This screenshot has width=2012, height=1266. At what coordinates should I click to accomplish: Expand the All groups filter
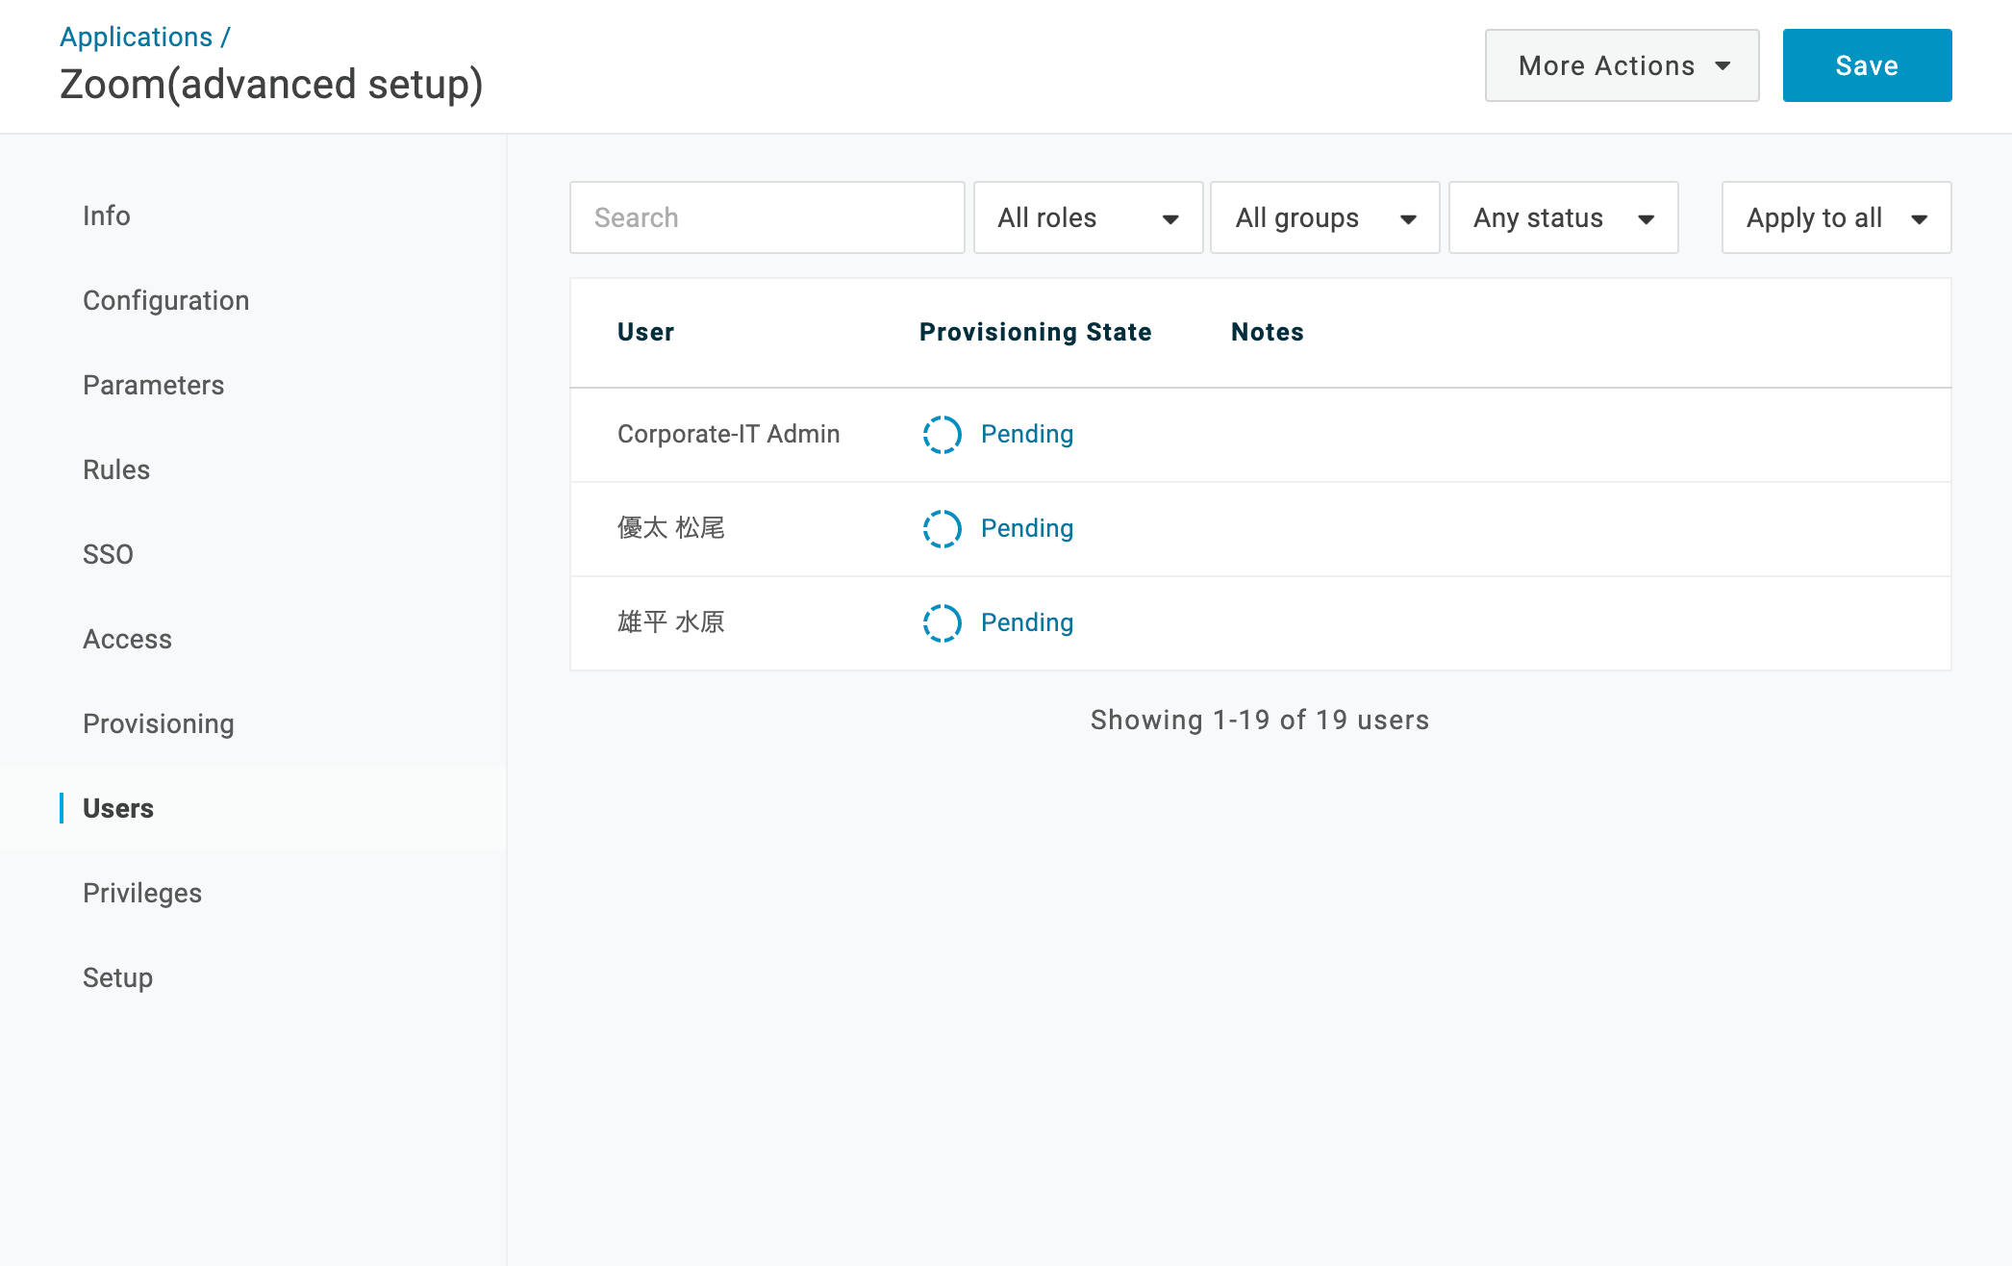(1324, 217)
